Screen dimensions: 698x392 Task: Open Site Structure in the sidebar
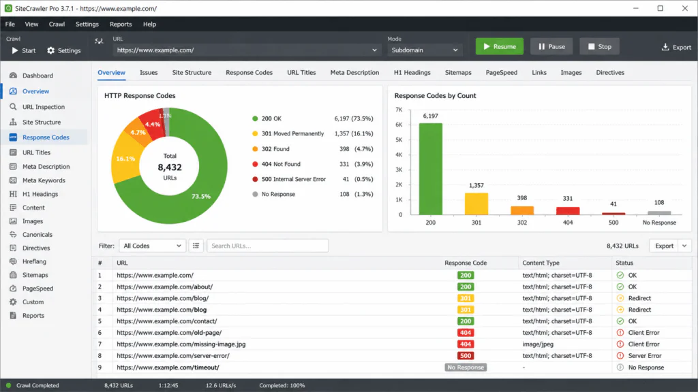42,122
